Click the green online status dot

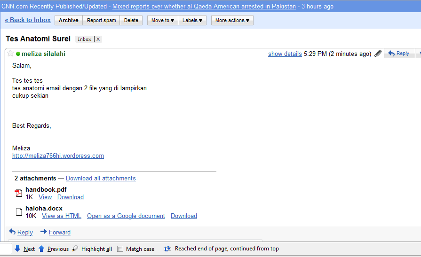click(18, 54)
